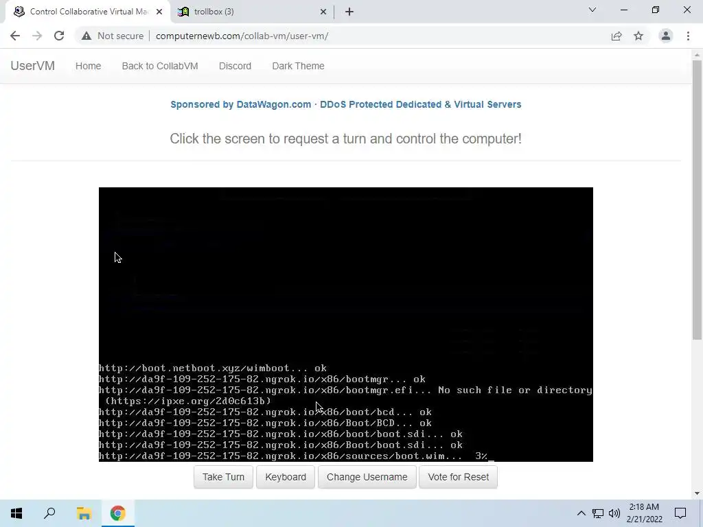Open File Explorer from the taskbar
Viewport: 703px width, 527px height.
pyautogui.click(x=84, y=513)
